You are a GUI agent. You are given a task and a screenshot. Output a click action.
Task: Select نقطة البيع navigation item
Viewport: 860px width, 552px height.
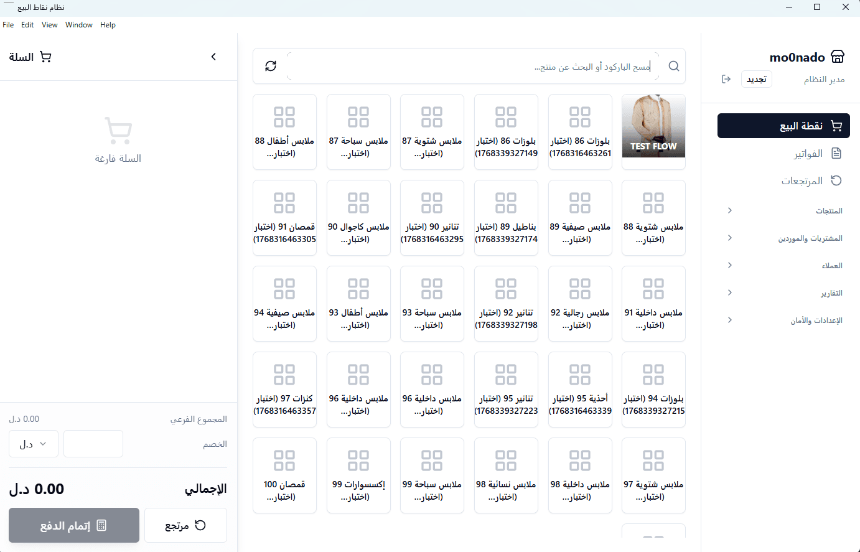click(x=783, y=126)
